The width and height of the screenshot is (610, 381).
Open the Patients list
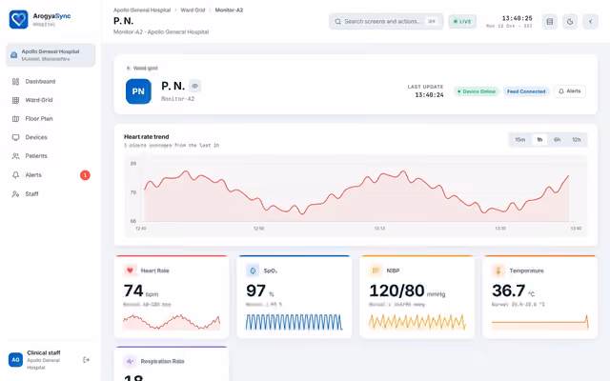point(51,156)
